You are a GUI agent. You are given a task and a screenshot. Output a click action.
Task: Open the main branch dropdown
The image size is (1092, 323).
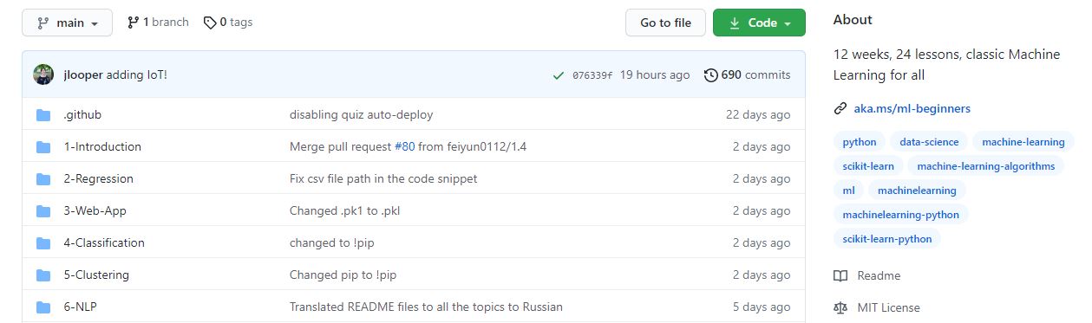coord(67,23)
